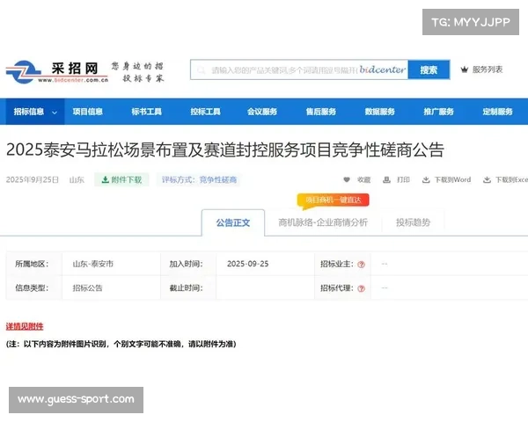Open the 定制服务 menu
The image size is (528, 422).
tap(498, 112)
